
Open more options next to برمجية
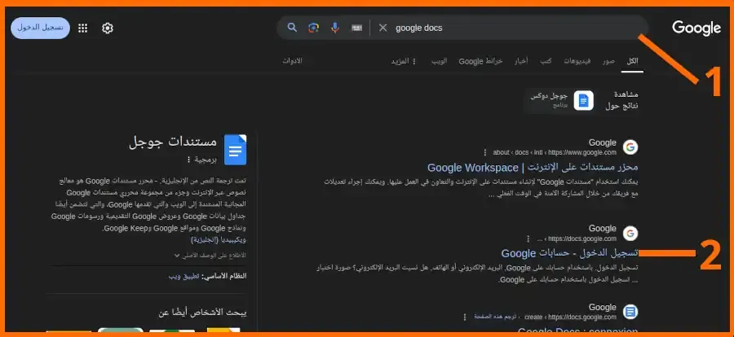point(188,160)
